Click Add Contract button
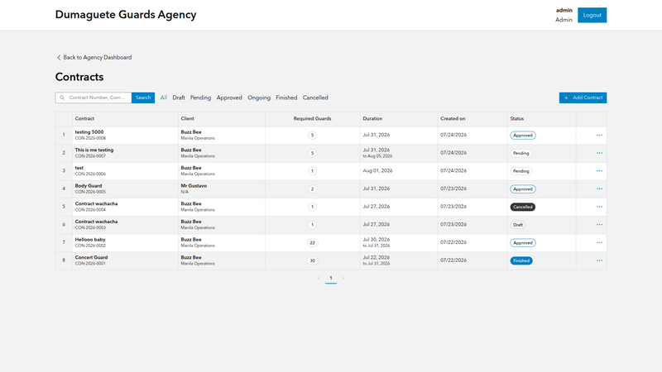The width and height of the screenshot is (662, 372). pyautogui.click(x=583, y=98)
